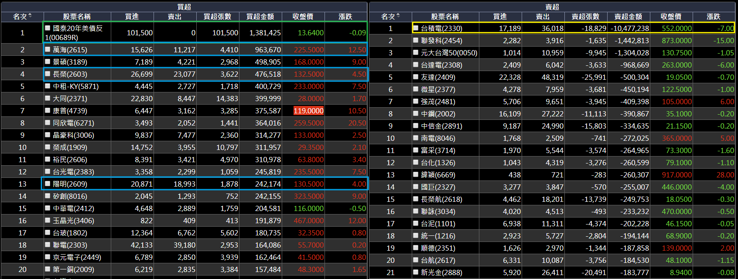Tick the 聯發科(2454) checkbox
738x279 pixels.
click(x=416, y=41)
